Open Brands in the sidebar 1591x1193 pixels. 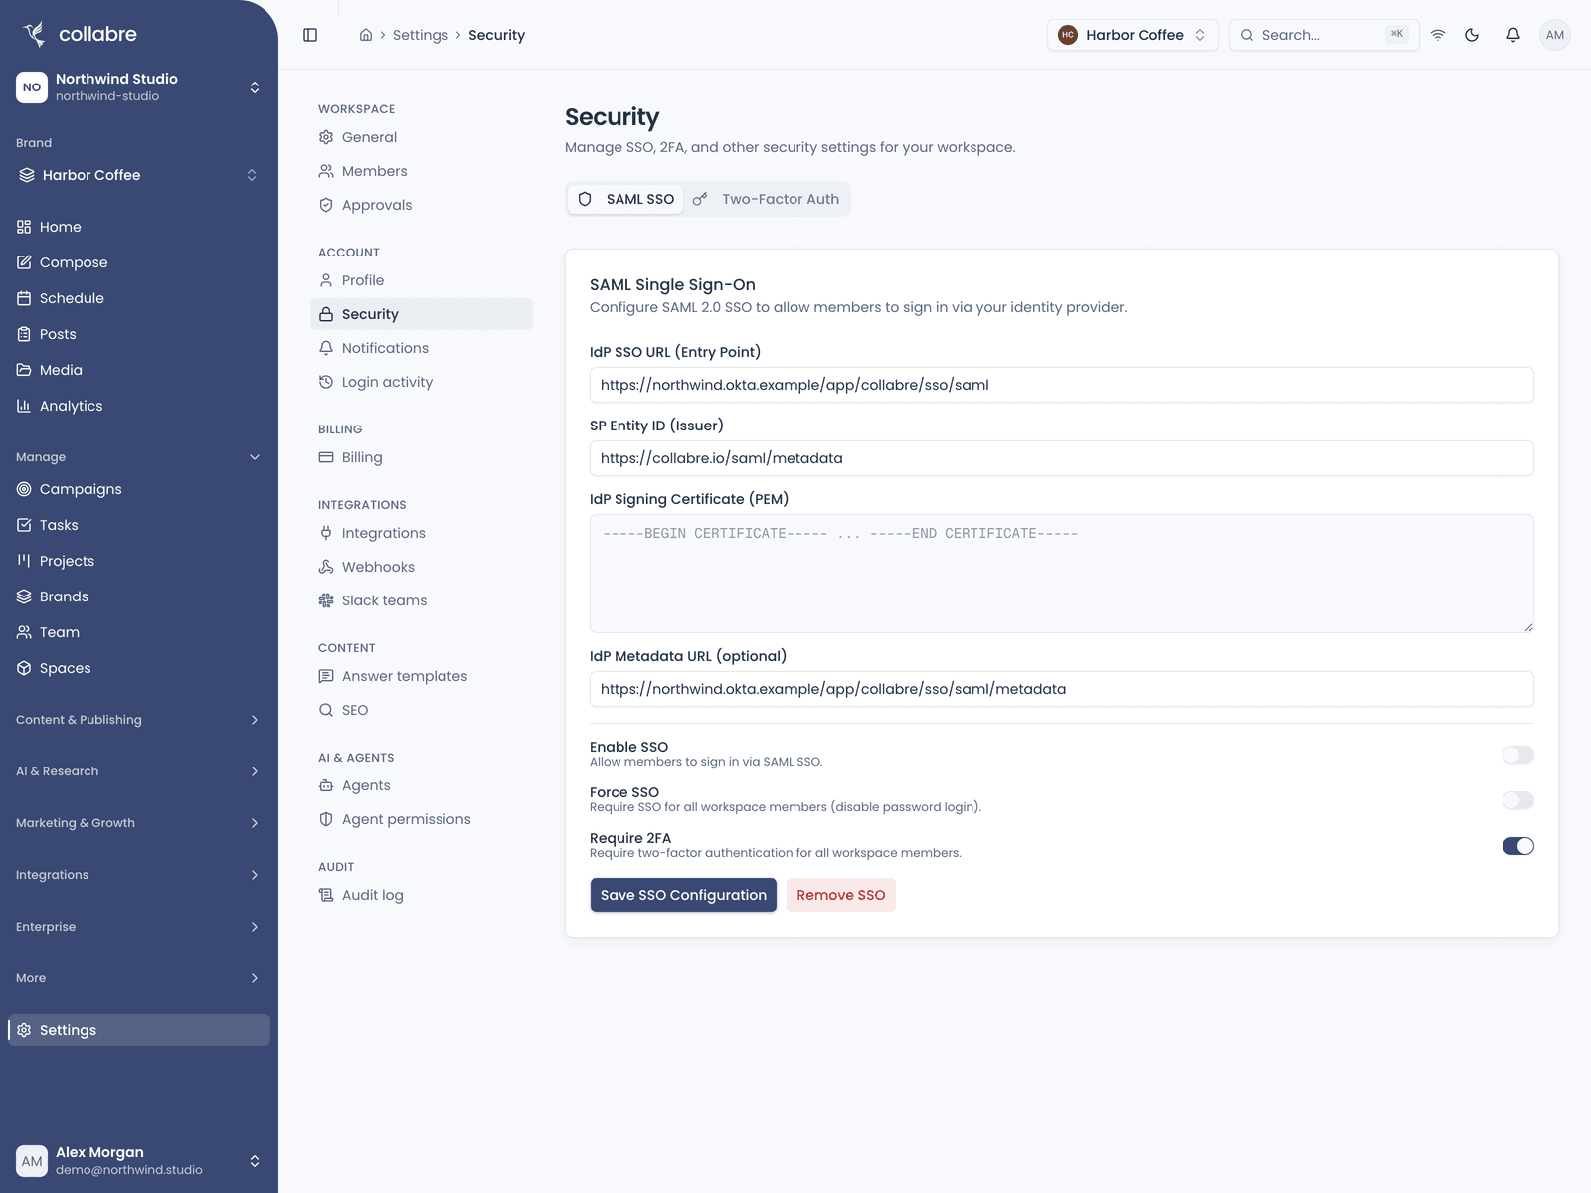tap(139, 596)
